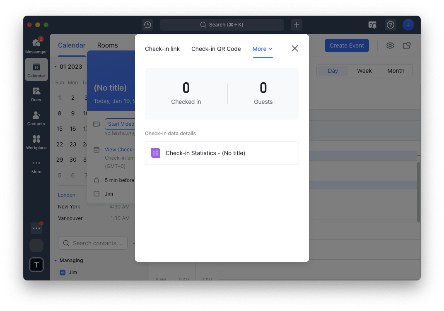This screenshot has height=311, width=444.
Task: Click the history clock icon
Action: click(x=147, y=25)
